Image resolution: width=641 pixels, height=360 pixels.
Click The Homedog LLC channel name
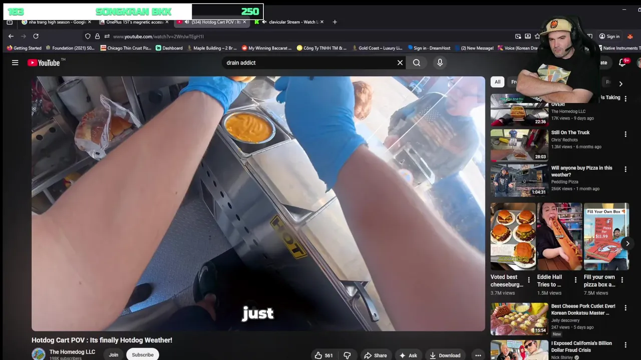coord(72,352)
